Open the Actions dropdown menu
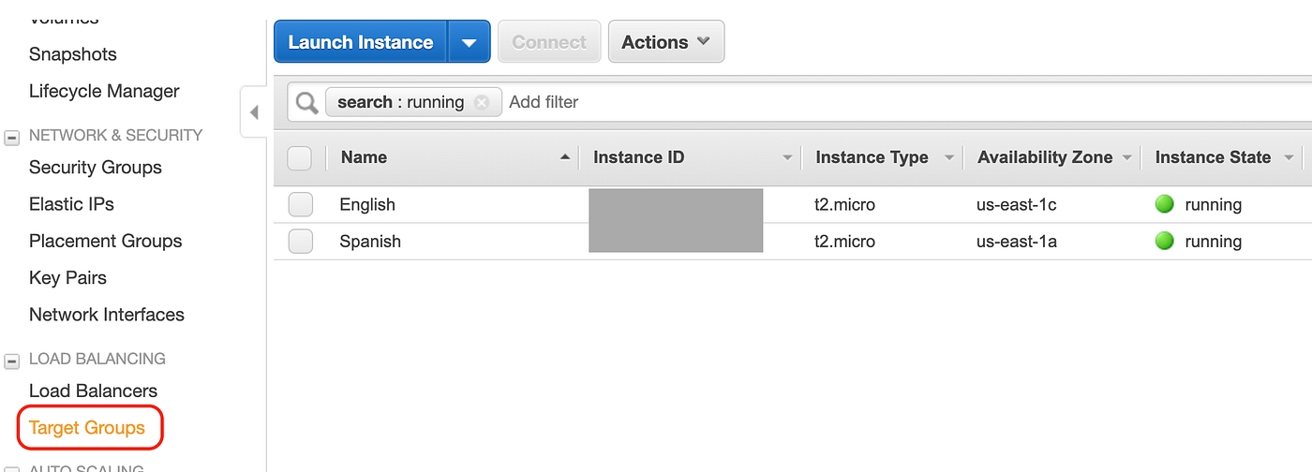This screenshot has width=1312, height=472. click(x=665, y=42)
